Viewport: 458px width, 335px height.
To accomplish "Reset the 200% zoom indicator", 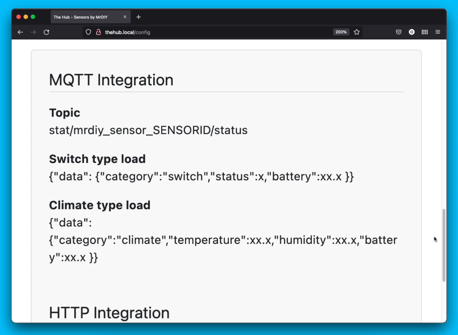I will point(341,32).
